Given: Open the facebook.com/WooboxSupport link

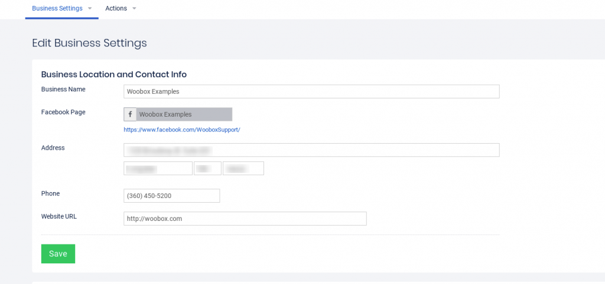Looking at the screenshot, I should click(181, 130).
